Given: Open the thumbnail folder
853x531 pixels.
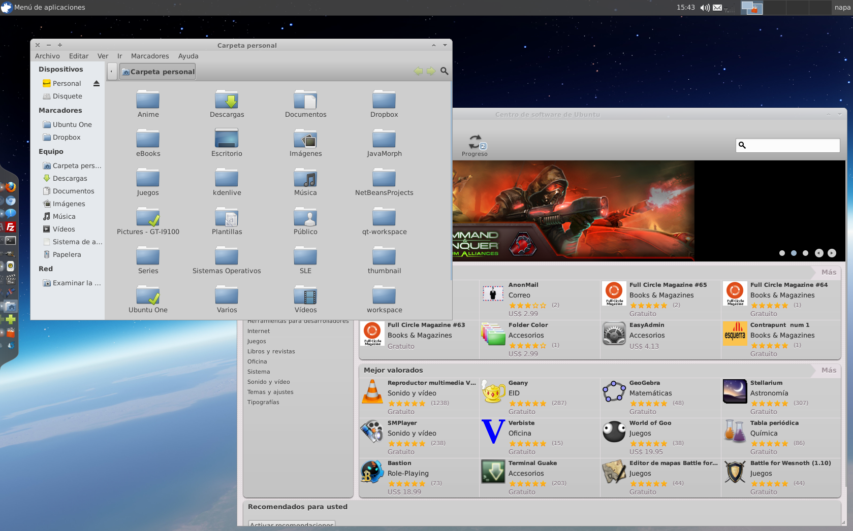Looking at the screenshot, I should [384, 260].
